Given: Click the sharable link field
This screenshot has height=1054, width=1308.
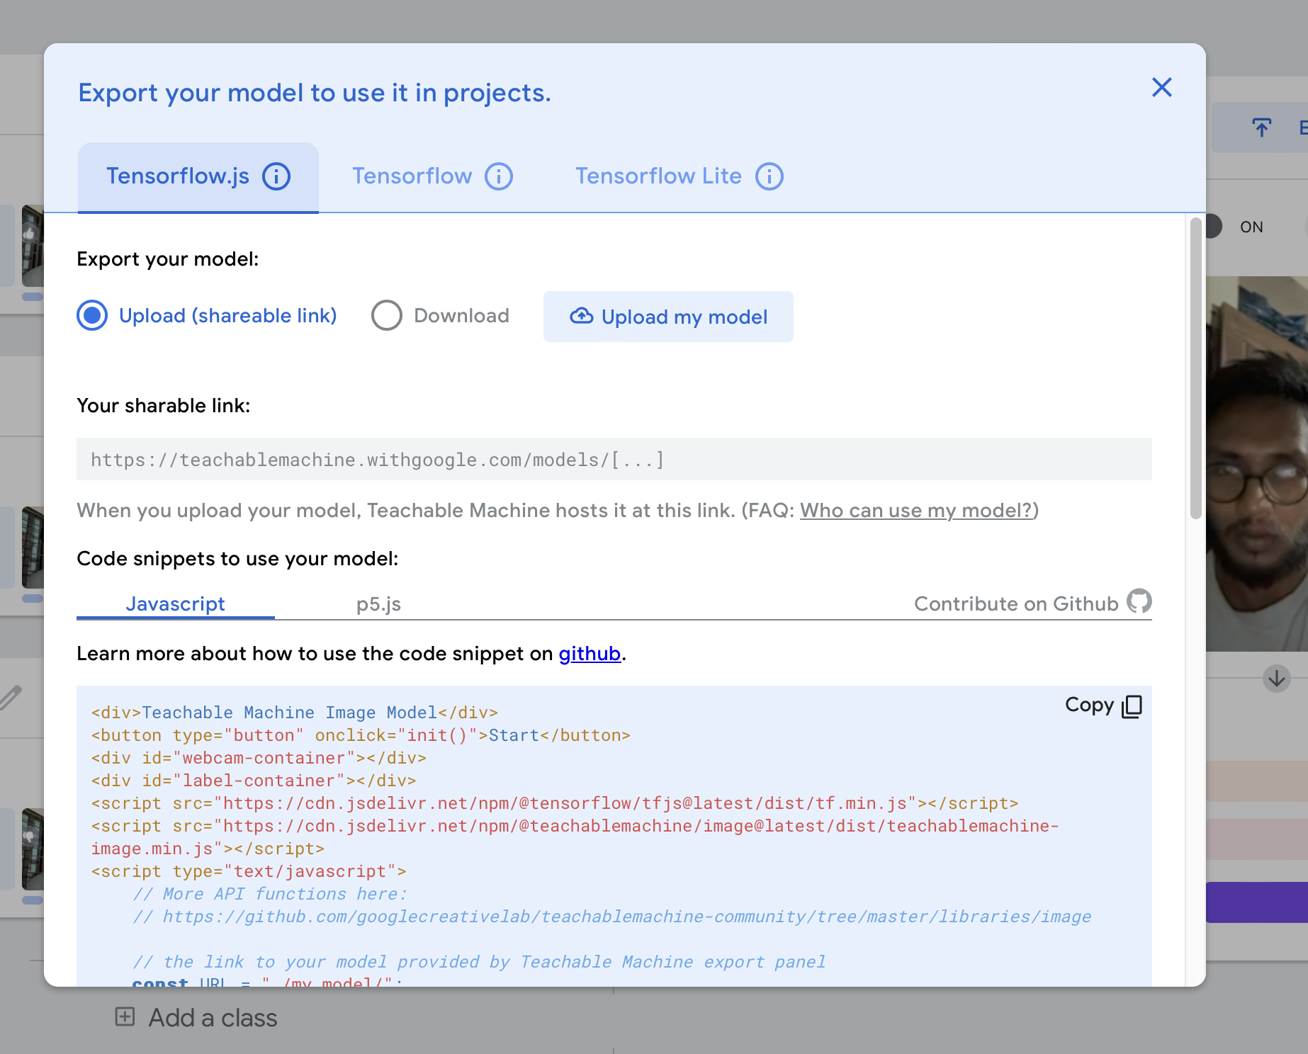Looking at the screenshot, I should pyautogui.click(x=614, y=460).
